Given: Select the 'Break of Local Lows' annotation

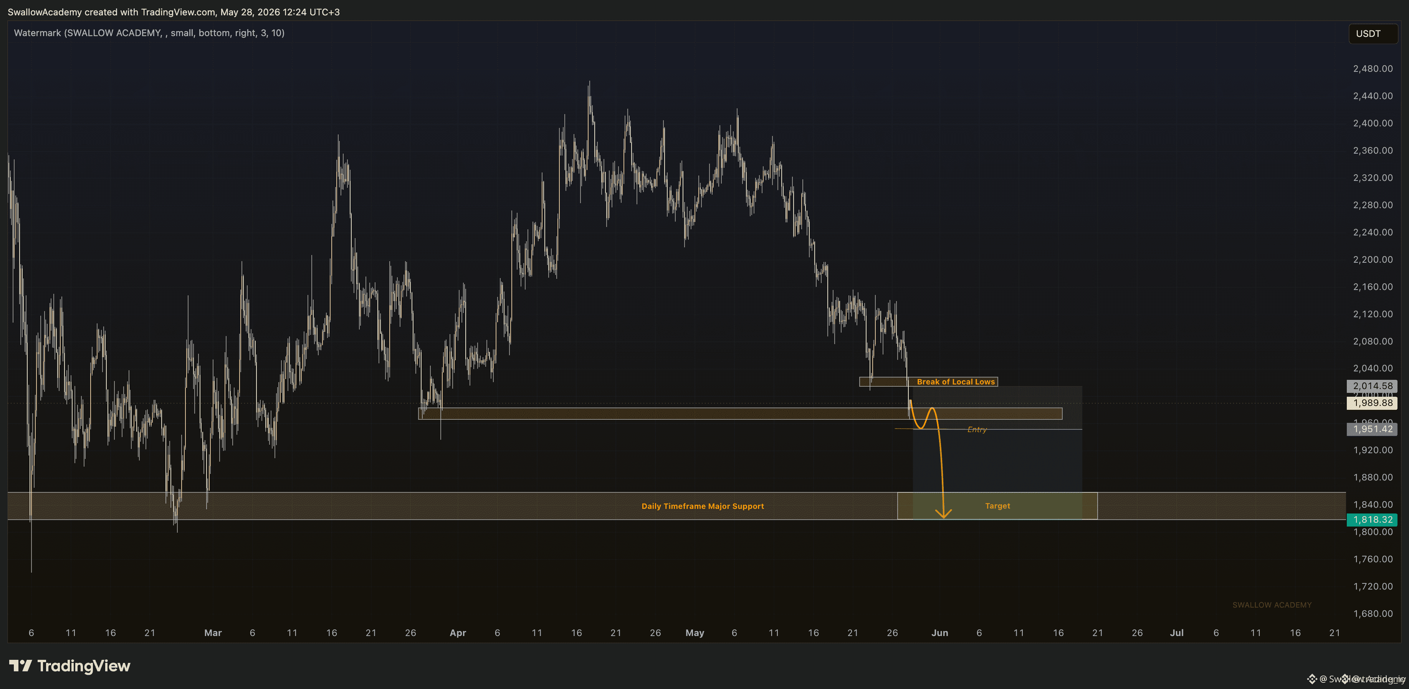Looking at the screenshot, I should (956, 382).
